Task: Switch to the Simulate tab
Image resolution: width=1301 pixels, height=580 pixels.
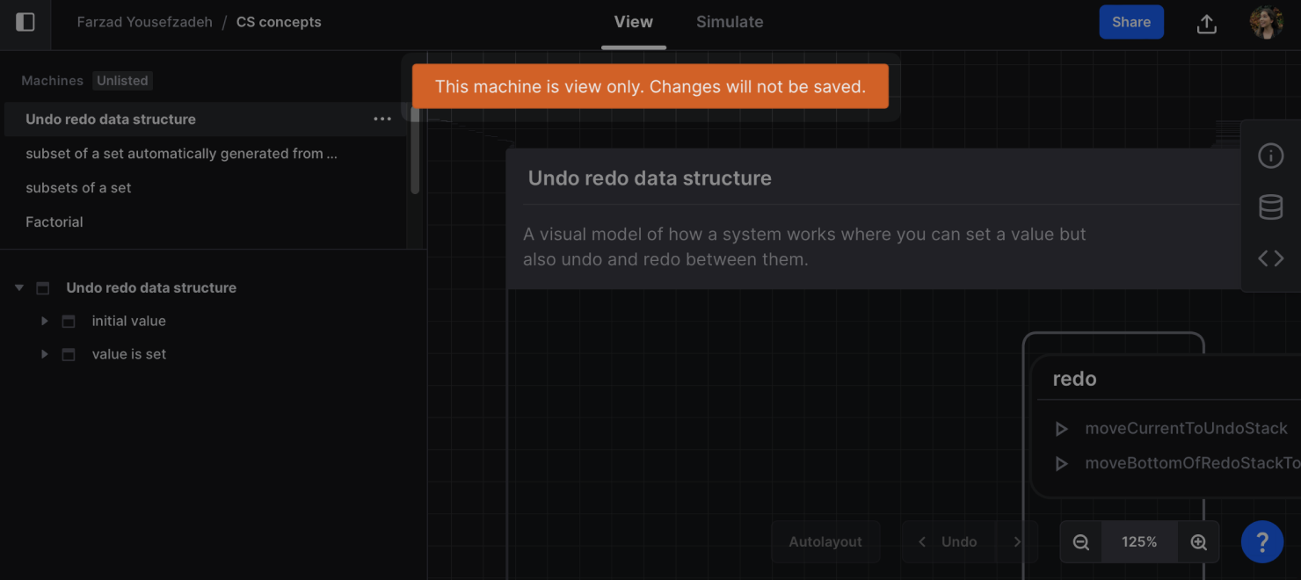Action: [x=730, y=23]
